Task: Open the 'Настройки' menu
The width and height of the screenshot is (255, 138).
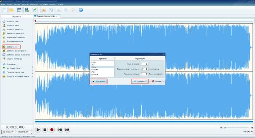Action: click(x=44, y=4)
